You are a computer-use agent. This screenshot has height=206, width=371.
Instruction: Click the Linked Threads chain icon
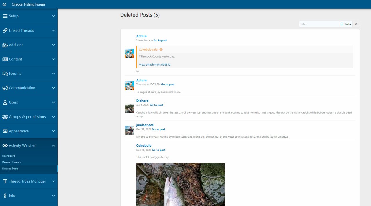pos(5,30)
